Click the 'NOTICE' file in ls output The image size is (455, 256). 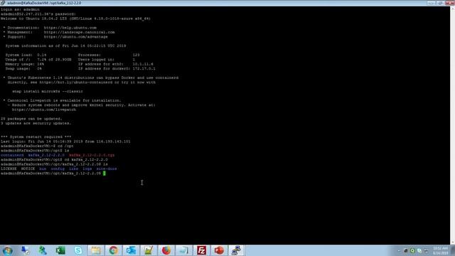point(28,169)
